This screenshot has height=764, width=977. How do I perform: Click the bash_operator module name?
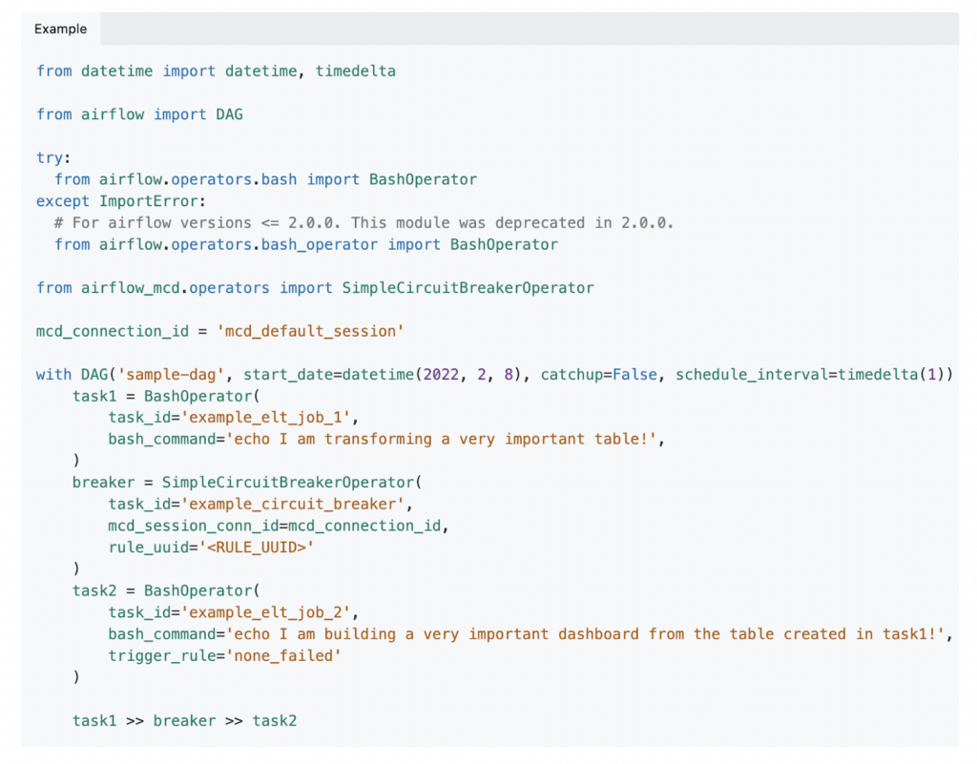[x=319, y=245]
